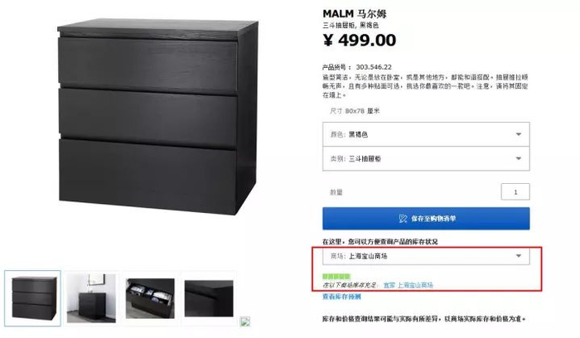Click the arrow icon of 颜色 selector
Viewport: 580px width, 338px height.
[x=519, y=134]
